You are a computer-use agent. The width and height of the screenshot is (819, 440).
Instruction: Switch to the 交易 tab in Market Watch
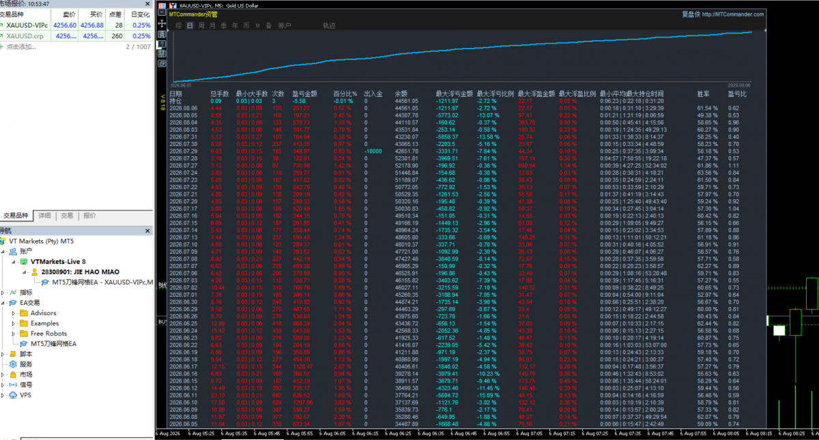(x=67, y=216)
